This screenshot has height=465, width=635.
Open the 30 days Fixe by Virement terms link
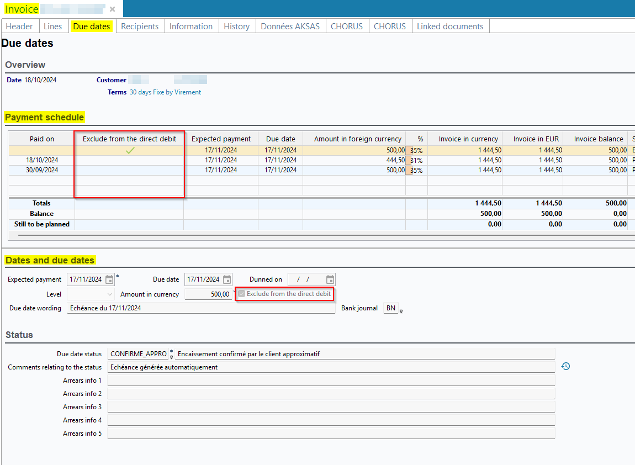click(165, 92)
